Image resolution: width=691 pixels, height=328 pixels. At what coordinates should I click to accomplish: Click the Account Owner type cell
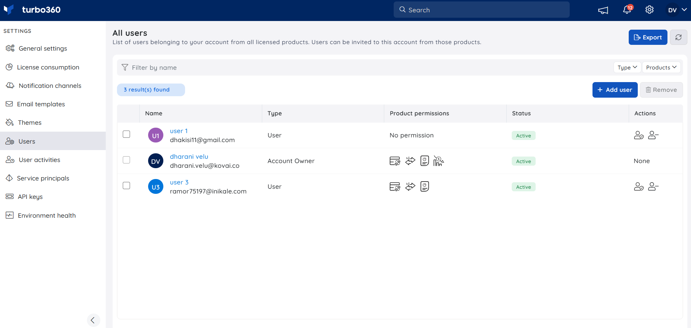tap(291, 161)
